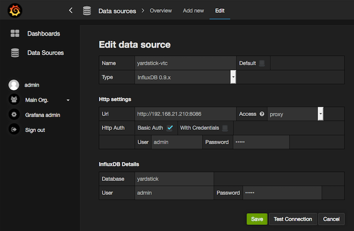Click the Sign out icon
The width and height of the screenshot is (354, 231).
coord(14,130)
